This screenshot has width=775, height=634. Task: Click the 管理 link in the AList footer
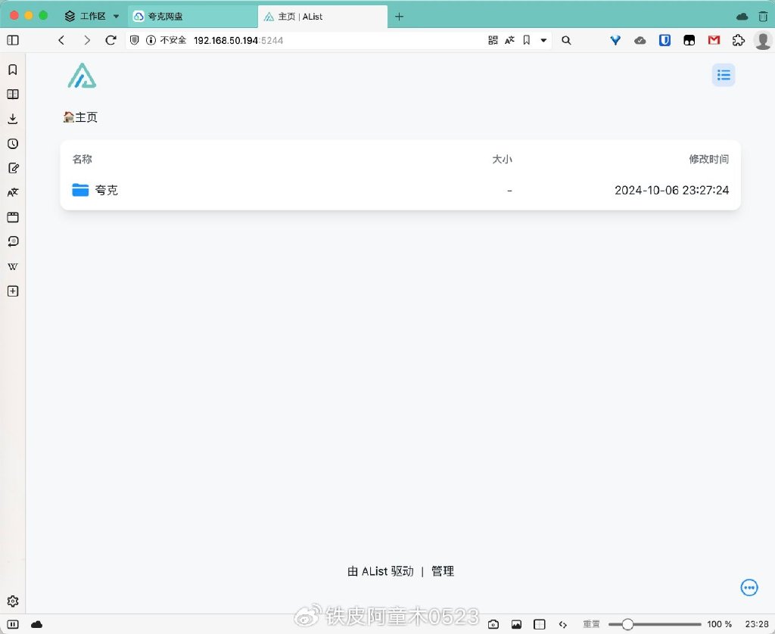point(442,571)
